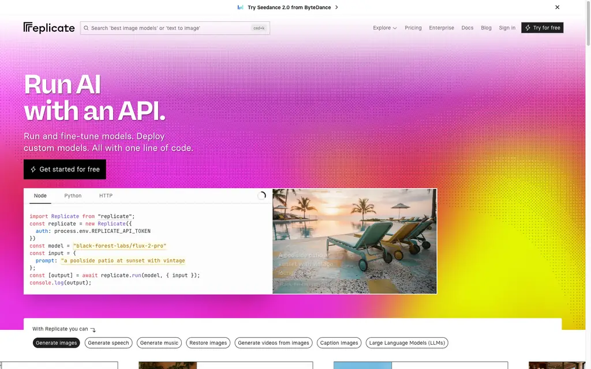The height and width of the screenshot is (369, 591).
Task: Select the Generate speech pill
Action: tap(109, 342)
